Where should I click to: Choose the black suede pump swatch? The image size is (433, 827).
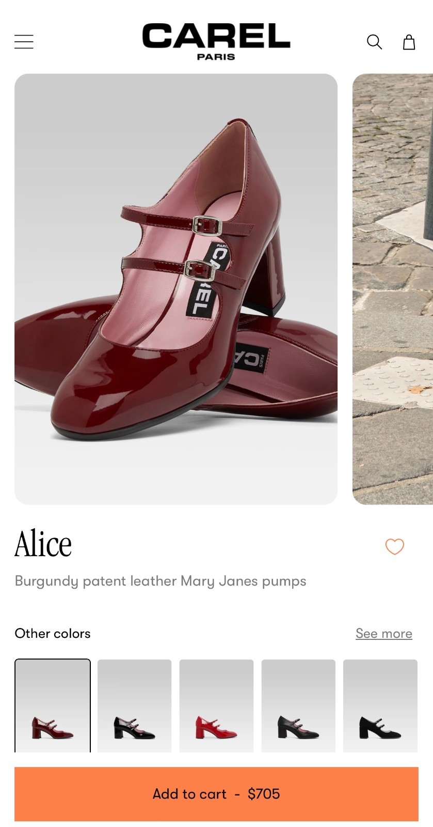pyautogui.click(x=380, y=706)
